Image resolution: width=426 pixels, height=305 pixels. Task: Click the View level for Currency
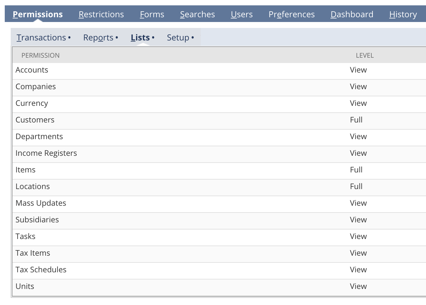click(x=358, y=103)
